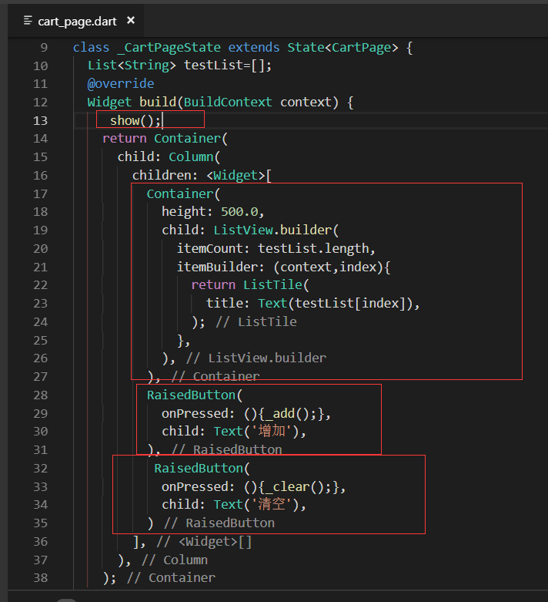Click RaisedButton( on line 28
548x602 pixels.
pyautogui.click(x=195, y=395)
